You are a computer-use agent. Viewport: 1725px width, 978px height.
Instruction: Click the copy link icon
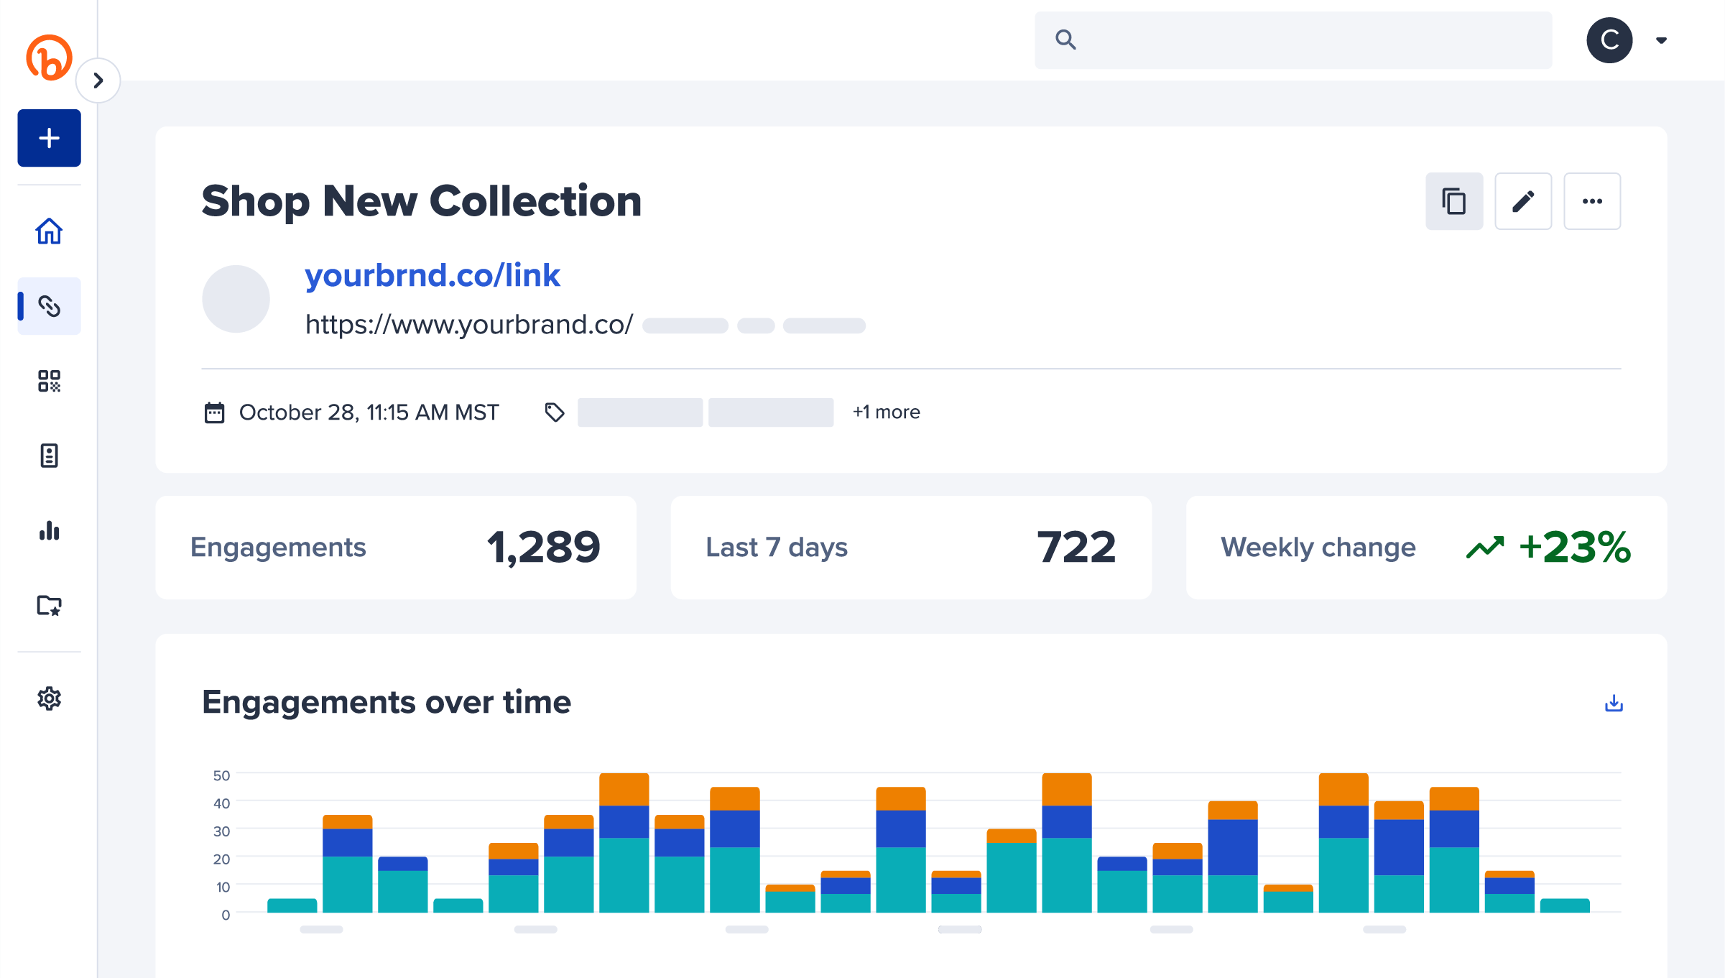(x=1453, y=201)
